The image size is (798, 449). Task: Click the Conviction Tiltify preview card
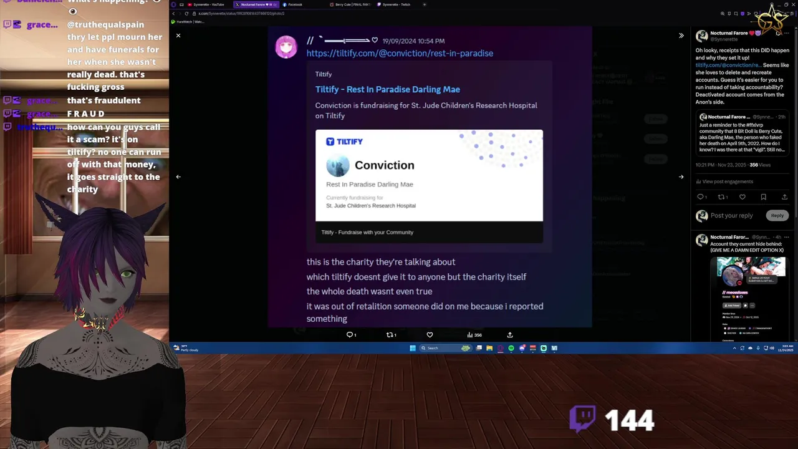(x=429, y=186)
